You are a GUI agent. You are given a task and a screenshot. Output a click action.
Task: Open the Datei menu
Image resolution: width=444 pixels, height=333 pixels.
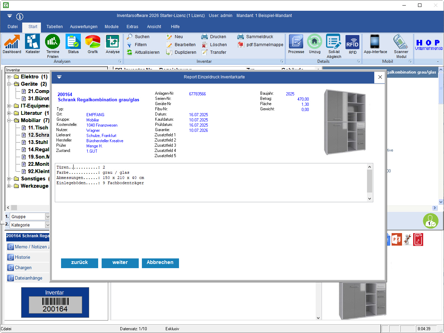[12, 27]
